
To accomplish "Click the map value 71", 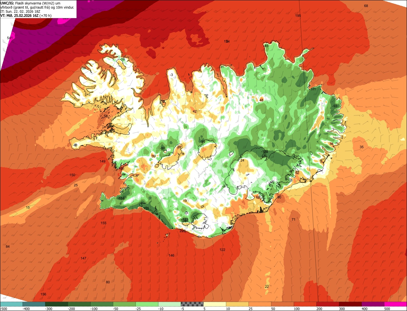I will [x=293, y=219].
